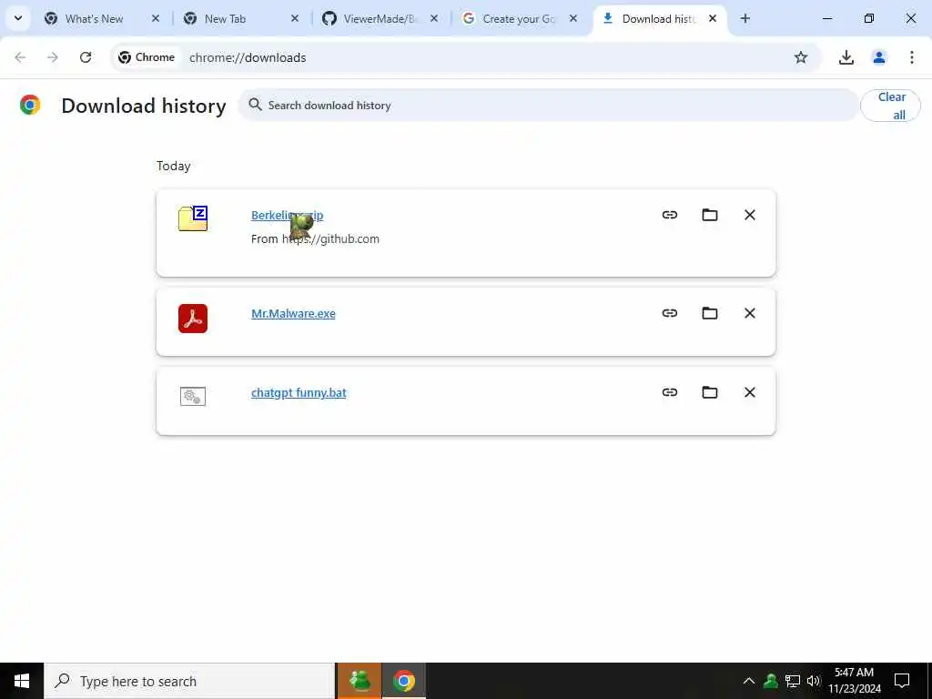Open the green people taskbar app

359,681
